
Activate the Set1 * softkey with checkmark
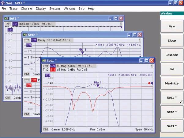click(x=171, y=98)
